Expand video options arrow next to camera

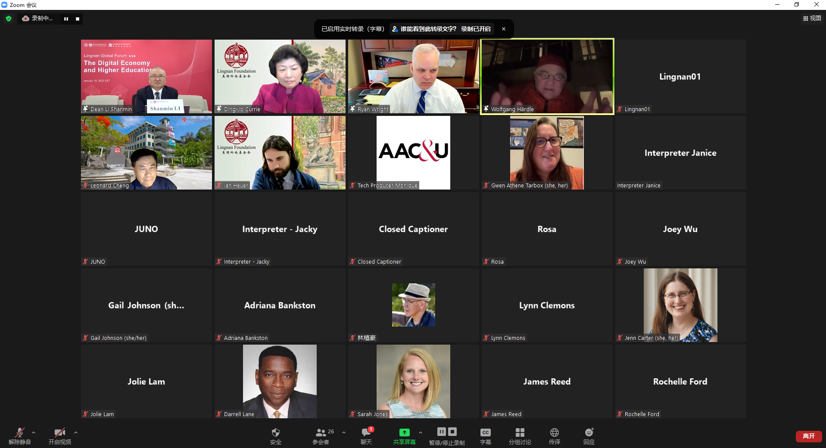pyautogui.click(x=76, y=432)
